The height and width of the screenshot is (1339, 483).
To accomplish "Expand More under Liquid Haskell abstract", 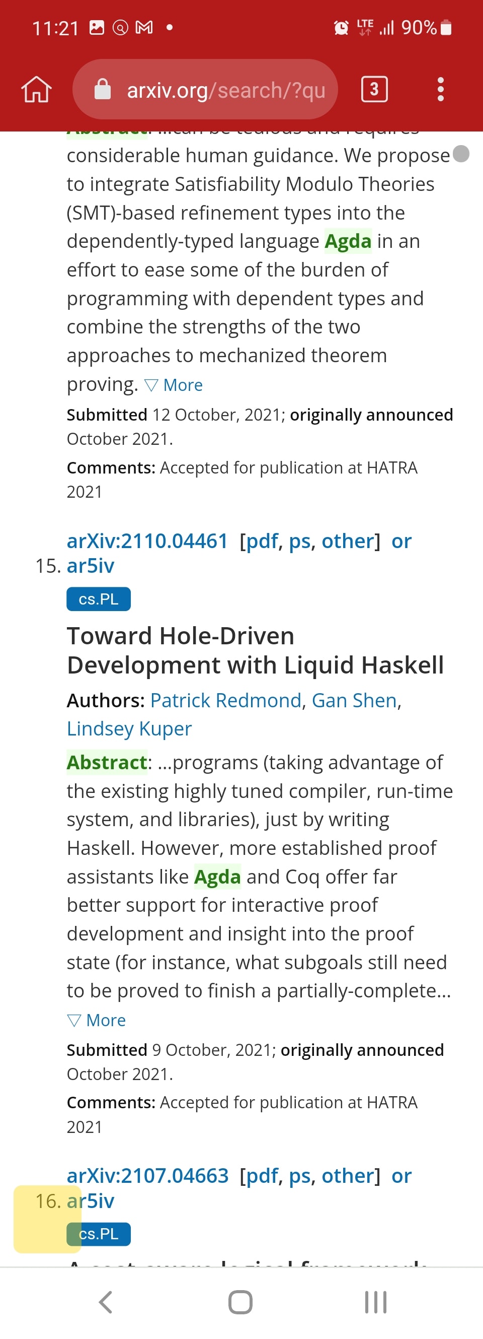I will coord(97,1020).
